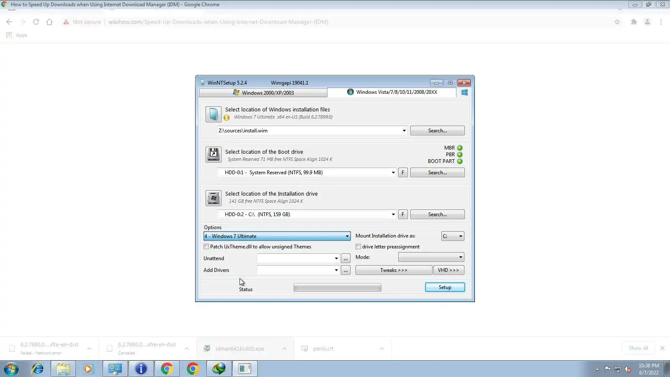Open the VHD >>> menu
This screenshot has height=377, width=670.
pos(448,270)
